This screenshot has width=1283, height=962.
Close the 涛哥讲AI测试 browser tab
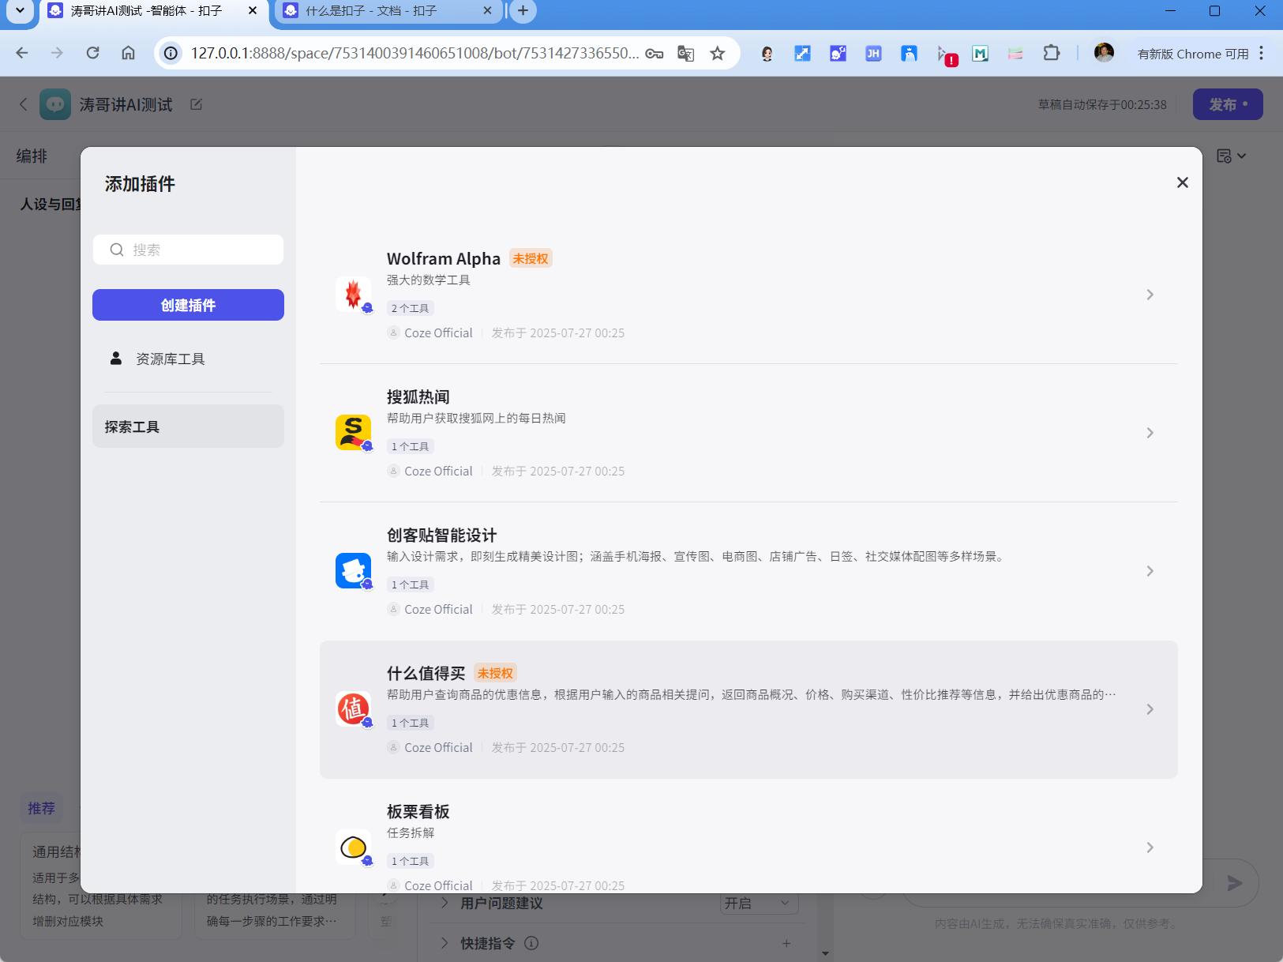(252, 11)
